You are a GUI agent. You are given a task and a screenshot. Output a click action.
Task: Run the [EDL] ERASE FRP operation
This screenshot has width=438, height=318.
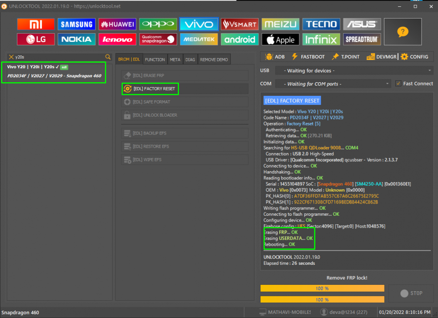185,75
